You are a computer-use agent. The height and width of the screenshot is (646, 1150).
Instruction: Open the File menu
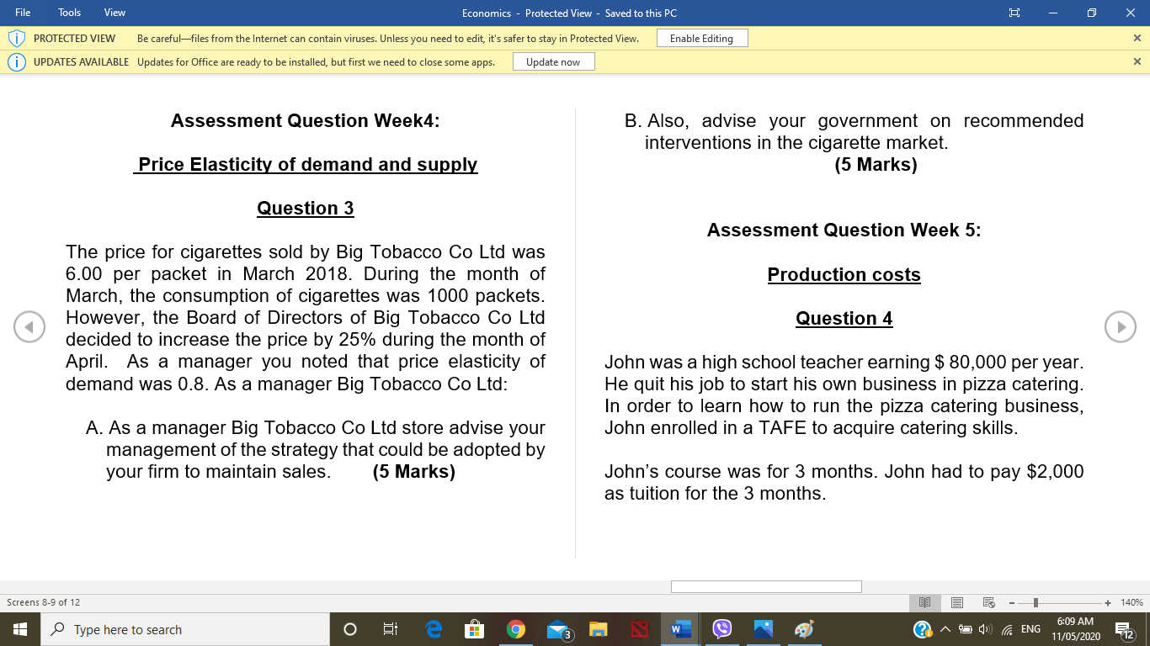pos(23,13)
